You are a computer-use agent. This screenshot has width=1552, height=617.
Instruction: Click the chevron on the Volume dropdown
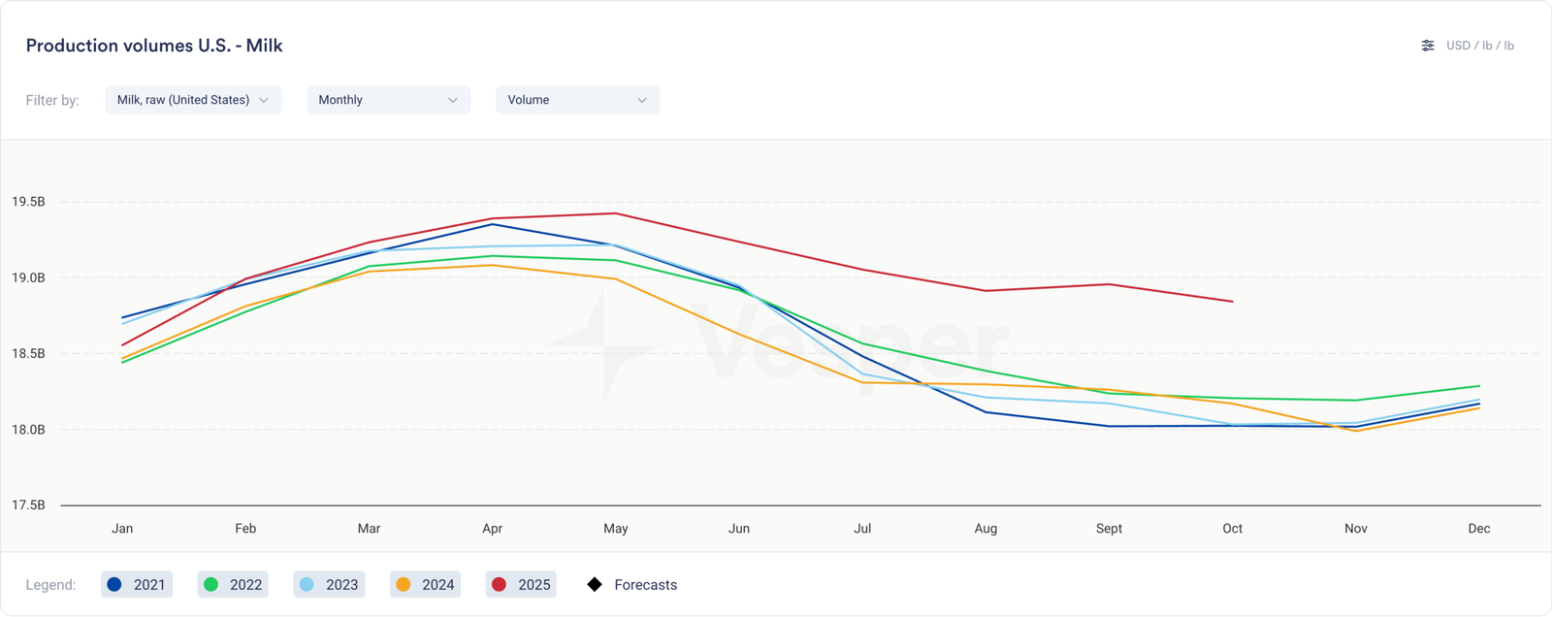pyautogui.click(x=642, y=100)
